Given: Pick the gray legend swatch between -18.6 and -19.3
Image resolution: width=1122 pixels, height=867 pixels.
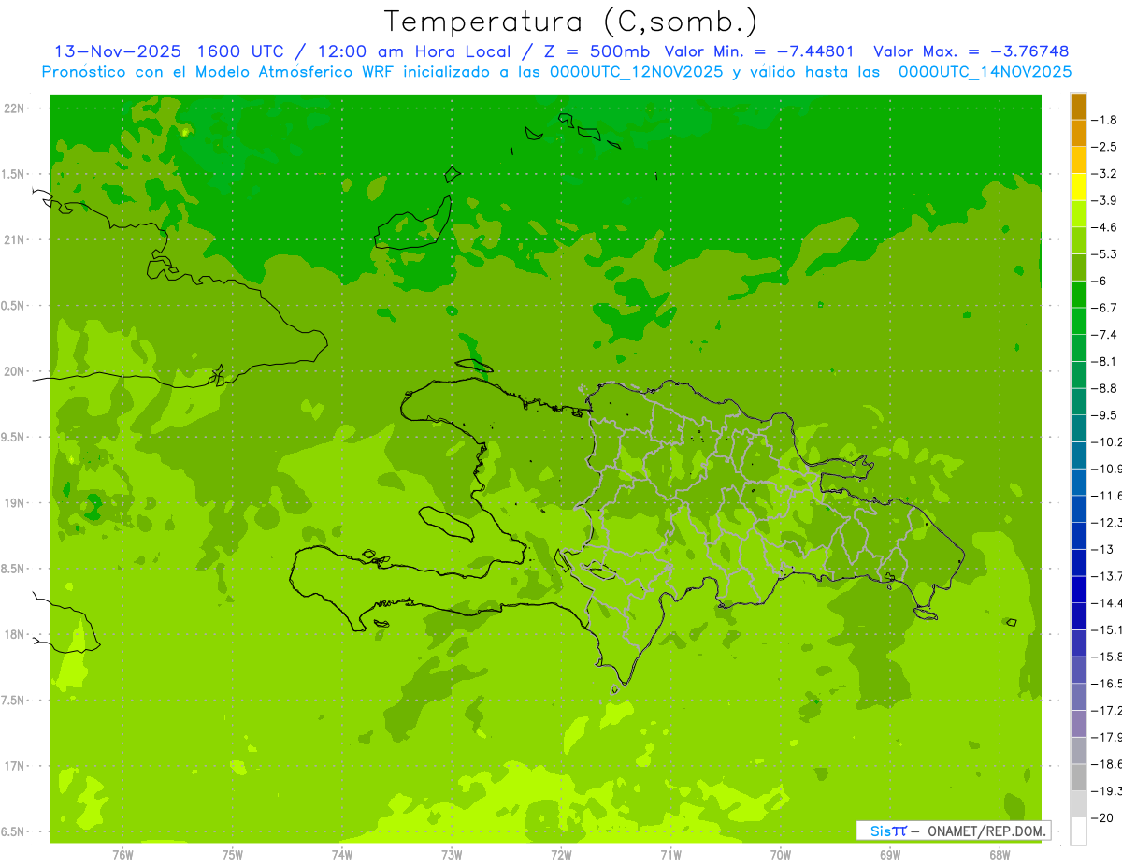Looking at the screenshot, I should [x=1079, y=777].
